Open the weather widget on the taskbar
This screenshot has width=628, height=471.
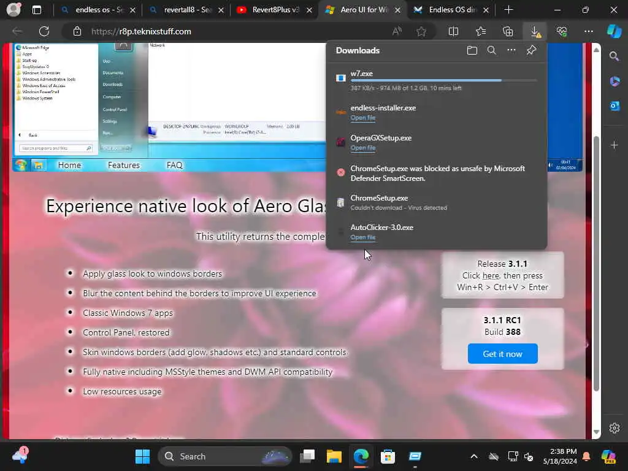click(x=20, y=456)
